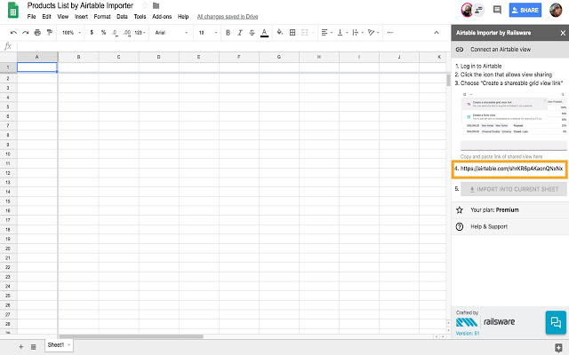569x355 pixels.
Task: Click Your plan: Premium row
Action: click(x=510, y=210)
